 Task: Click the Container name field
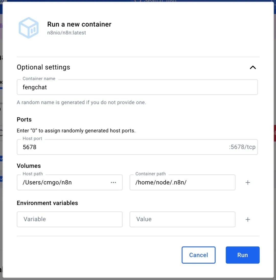137,87
